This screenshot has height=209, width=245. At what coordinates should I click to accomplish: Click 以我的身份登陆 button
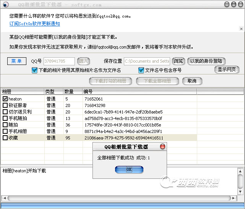pos(206,61)
